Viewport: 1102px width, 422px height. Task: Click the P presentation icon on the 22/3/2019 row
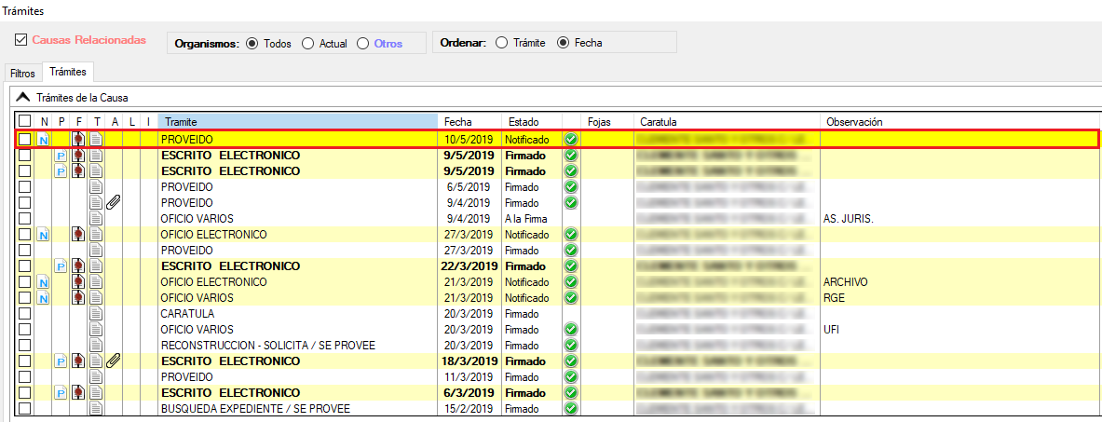tap(61, 266)
